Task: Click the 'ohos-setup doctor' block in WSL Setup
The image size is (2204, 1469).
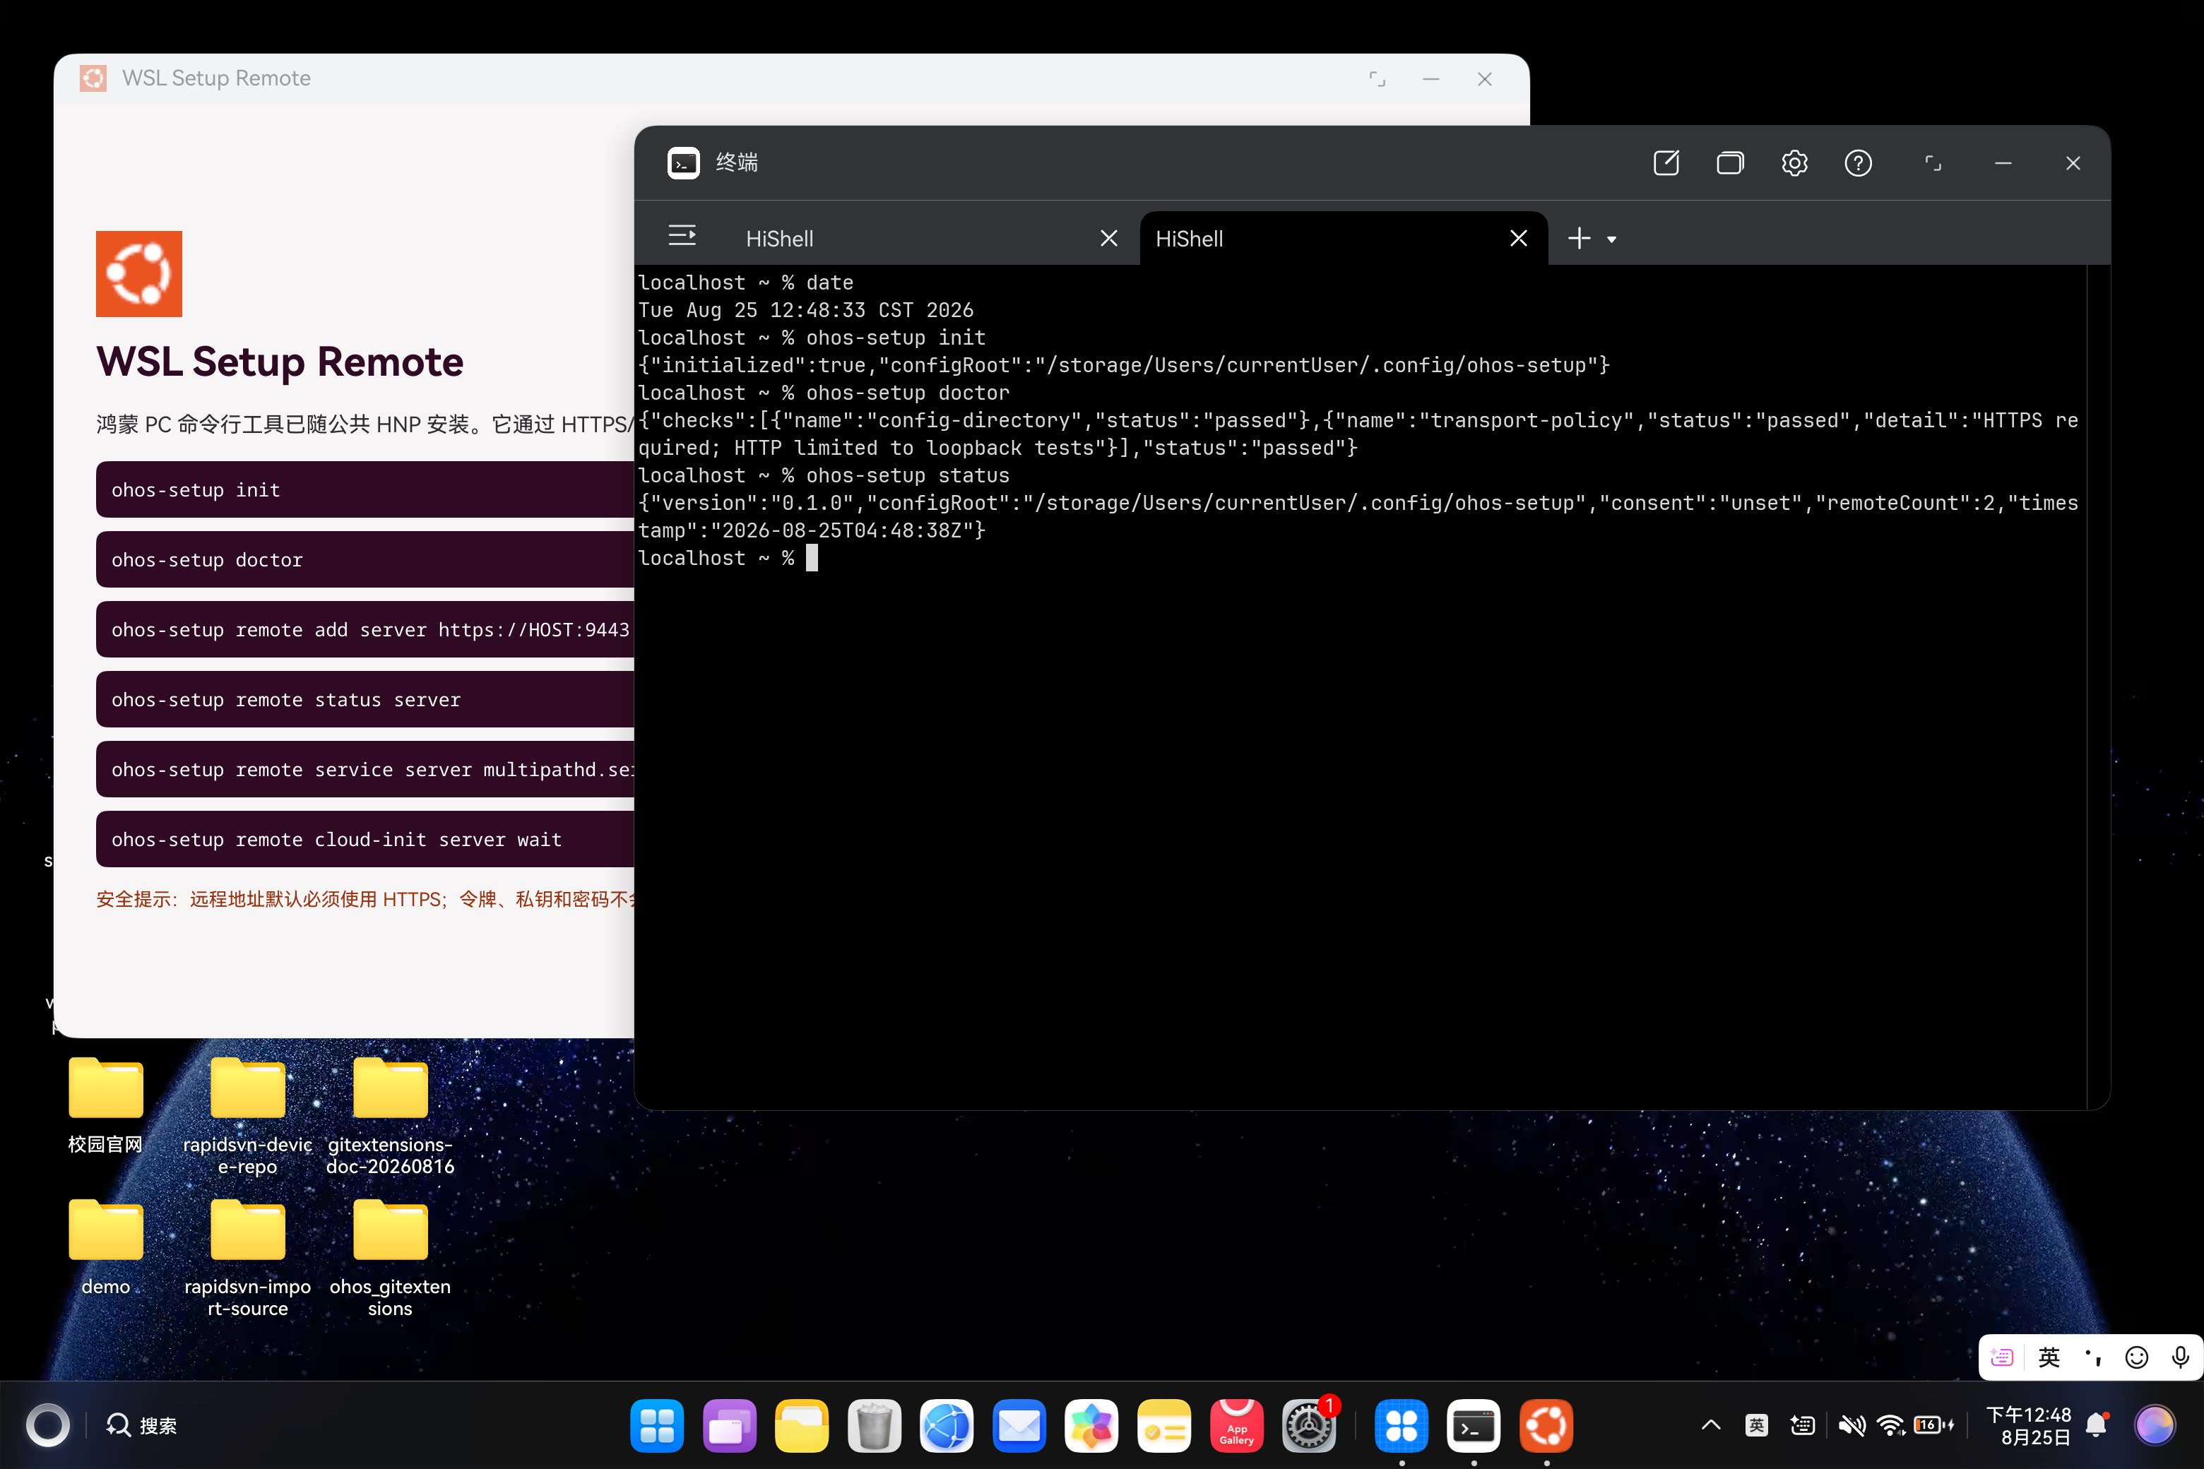Action: tap(365, 559)
